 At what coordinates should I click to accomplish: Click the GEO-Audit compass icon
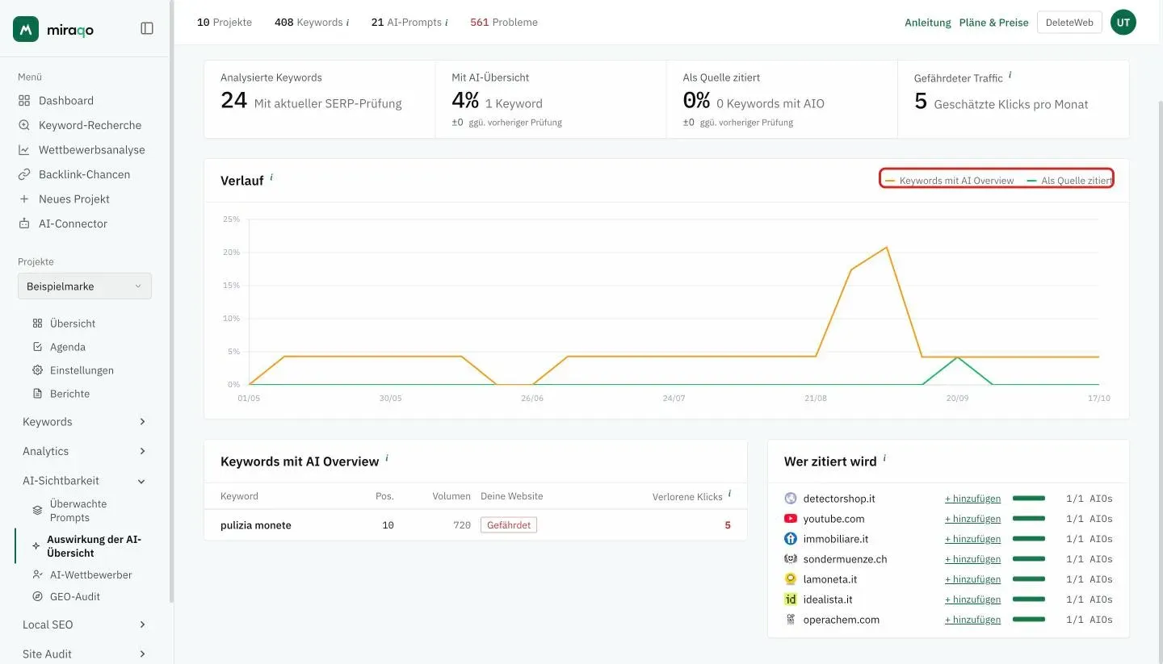point(37,597)
